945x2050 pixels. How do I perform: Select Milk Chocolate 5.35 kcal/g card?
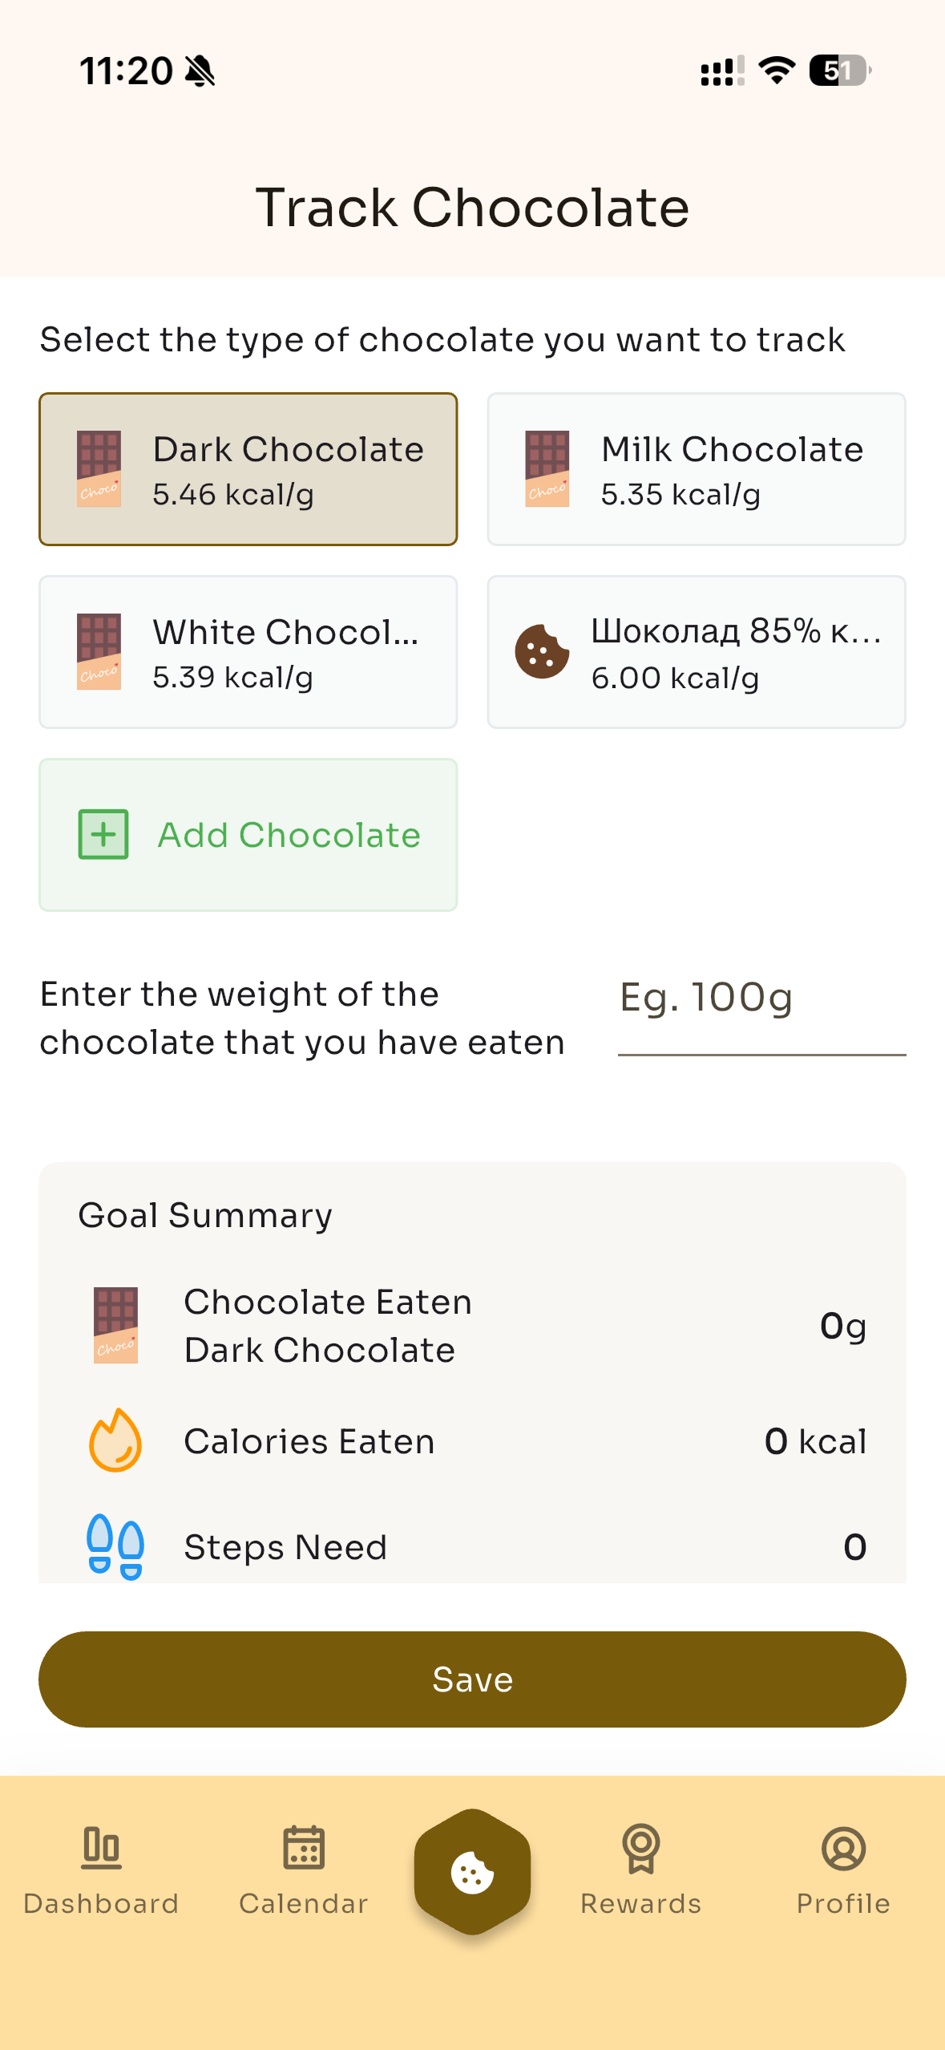click(x=697, y=469)
